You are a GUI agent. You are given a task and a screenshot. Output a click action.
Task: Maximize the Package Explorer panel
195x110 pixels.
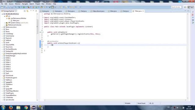[x=36, y=11]
